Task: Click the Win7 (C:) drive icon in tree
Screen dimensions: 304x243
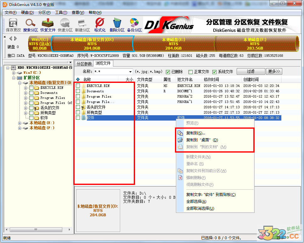Action: point(20,73)
